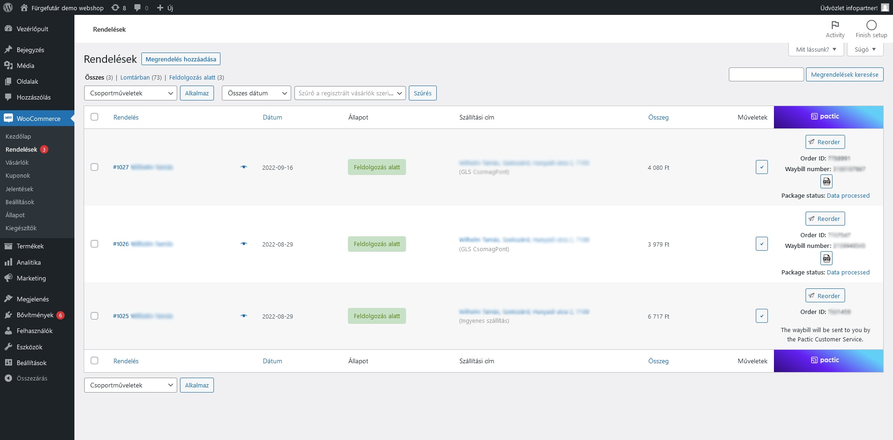Open Oldalak pages in sidebar
The image size is (893, 440).
point(37,81)
